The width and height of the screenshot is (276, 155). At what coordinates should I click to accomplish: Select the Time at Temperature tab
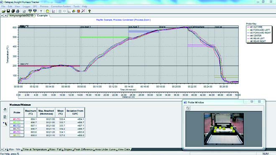click(x=35, y=150)
